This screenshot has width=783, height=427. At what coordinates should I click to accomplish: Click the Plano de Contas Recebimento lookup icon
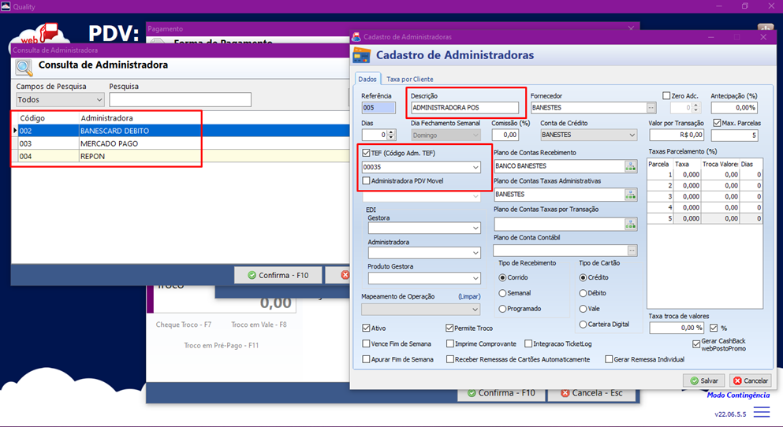click(631, 166)
